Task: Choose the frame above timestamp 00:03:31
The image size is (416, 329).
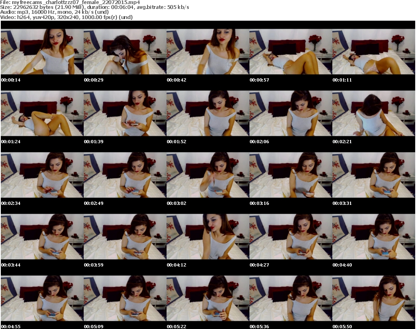Action: (x=373, y=175)
